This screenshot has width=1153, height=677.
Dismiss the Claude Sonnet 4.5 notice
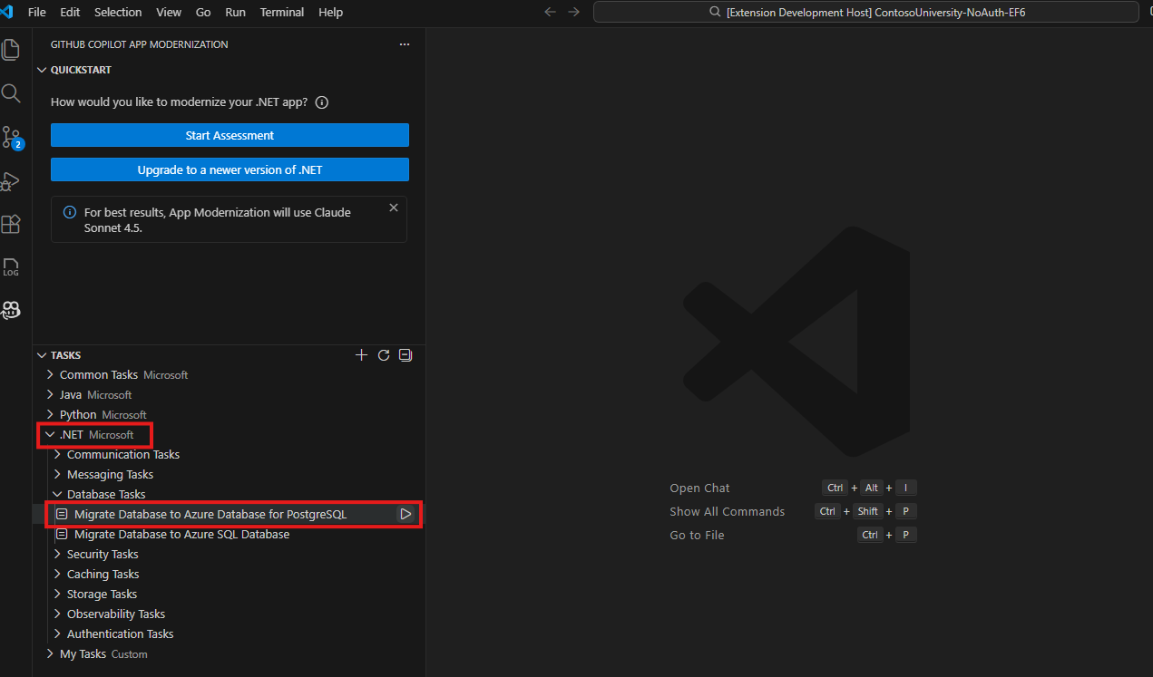(394, 207)
